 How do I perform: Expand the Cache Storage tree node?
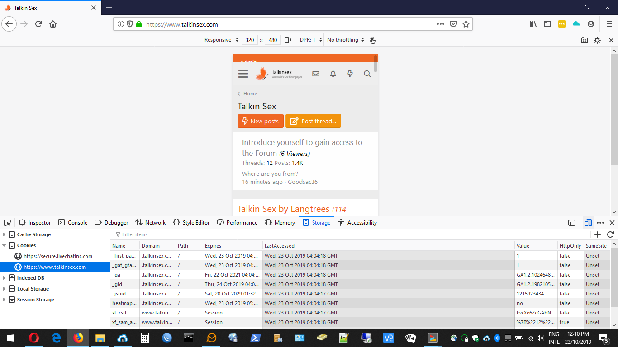point(5,234)
